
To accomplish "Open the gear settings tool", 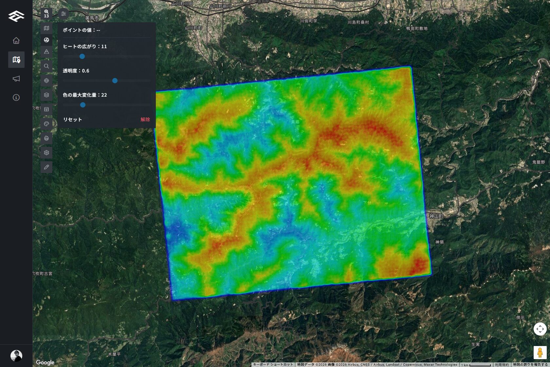I will click(46, 153).
